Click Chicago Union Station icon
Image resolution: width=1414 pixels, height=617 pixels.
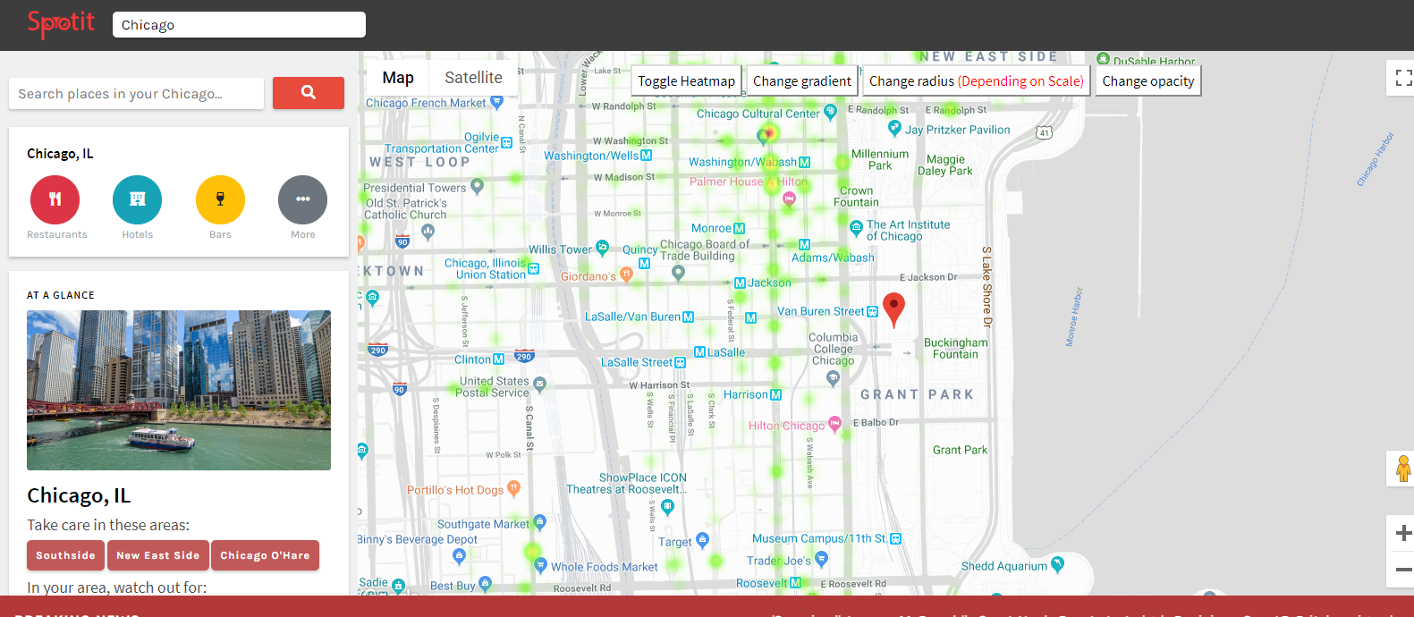tap(534, 268)
